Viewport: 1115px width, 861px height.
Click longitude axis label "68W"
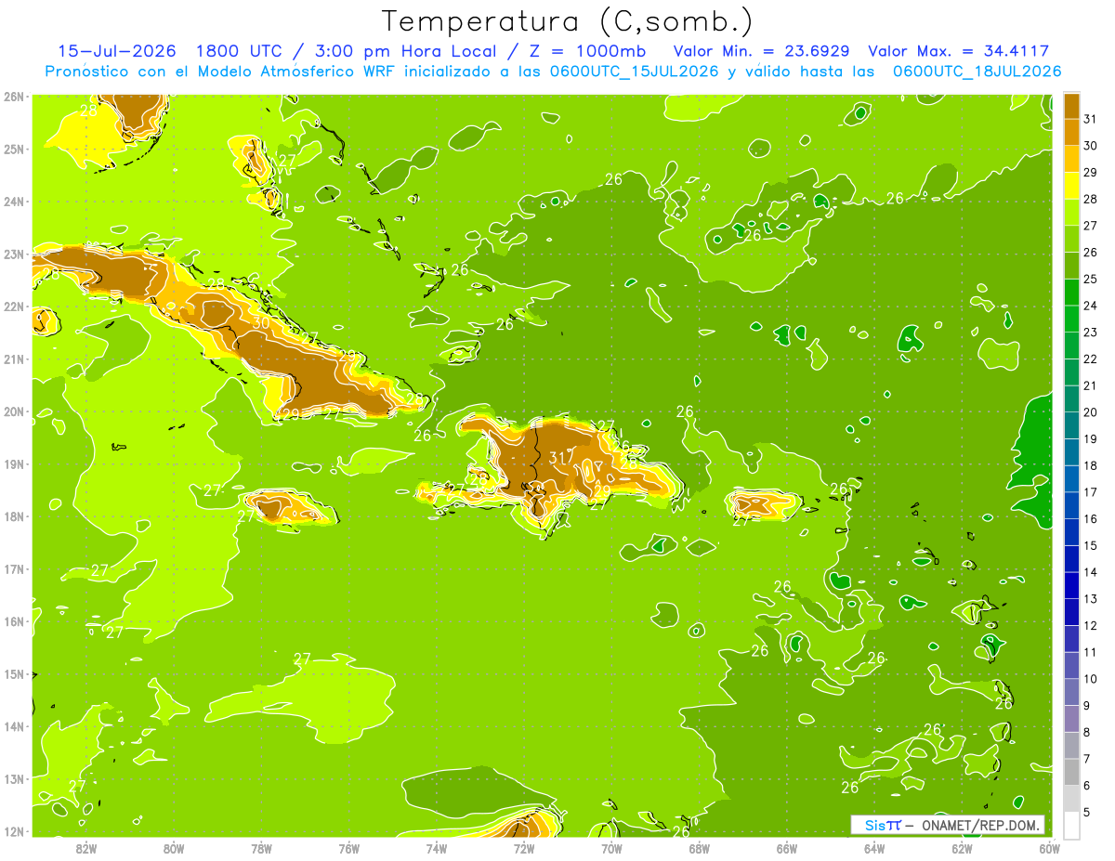(x=700, y=848)
